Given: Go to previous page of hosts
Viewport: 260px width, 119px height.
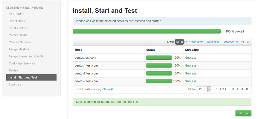Looking at the screenshot, I should coord(237,89).
